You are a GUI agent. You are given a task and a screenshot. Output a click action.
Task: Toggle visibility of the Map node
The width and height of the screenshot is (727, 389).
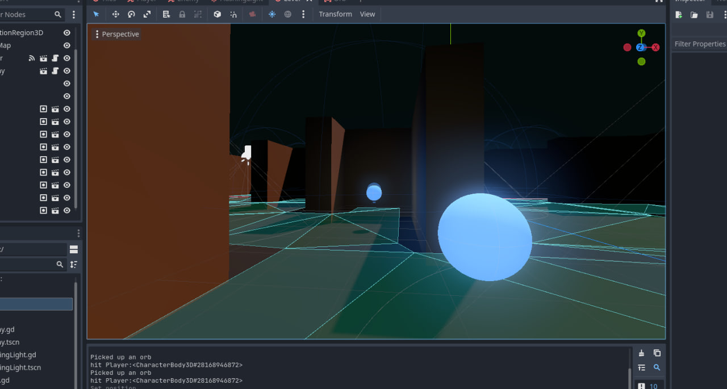[67, 45]
